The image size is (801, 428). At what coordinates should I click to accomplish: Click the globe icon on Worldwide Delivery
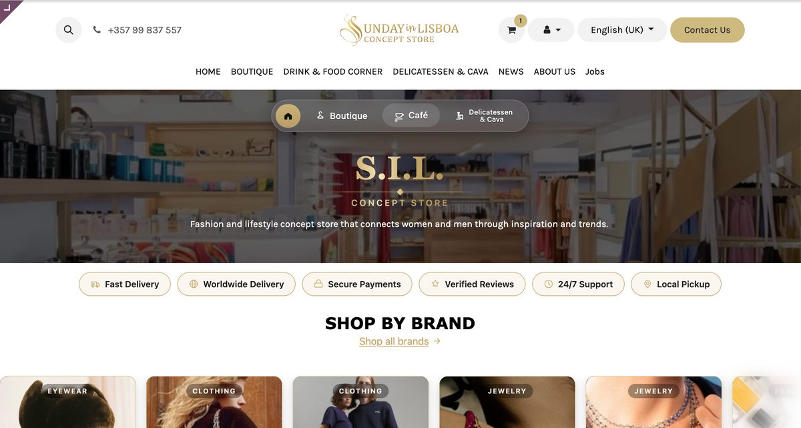tap(194, 284)
